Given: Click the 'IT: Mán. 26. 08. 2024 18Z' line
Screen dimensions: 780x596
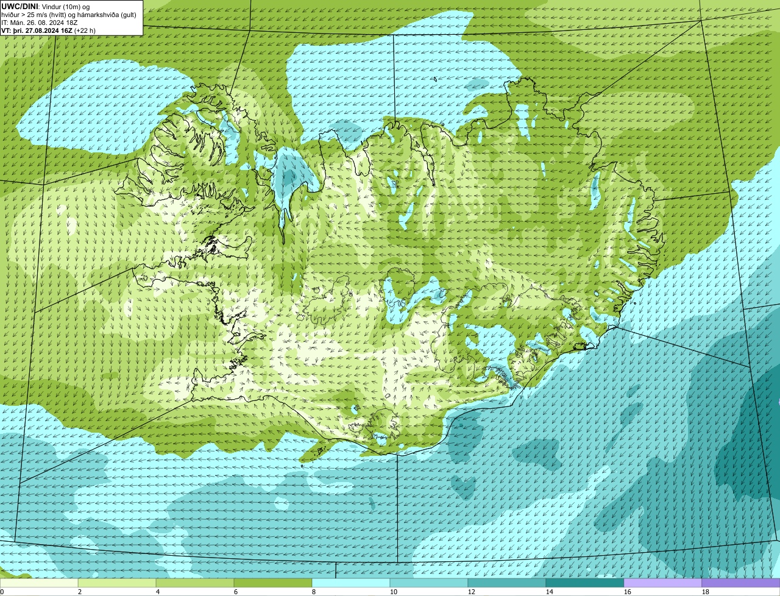Looking at the screenshot, I should pyautogui.click(x=40, y=23).
